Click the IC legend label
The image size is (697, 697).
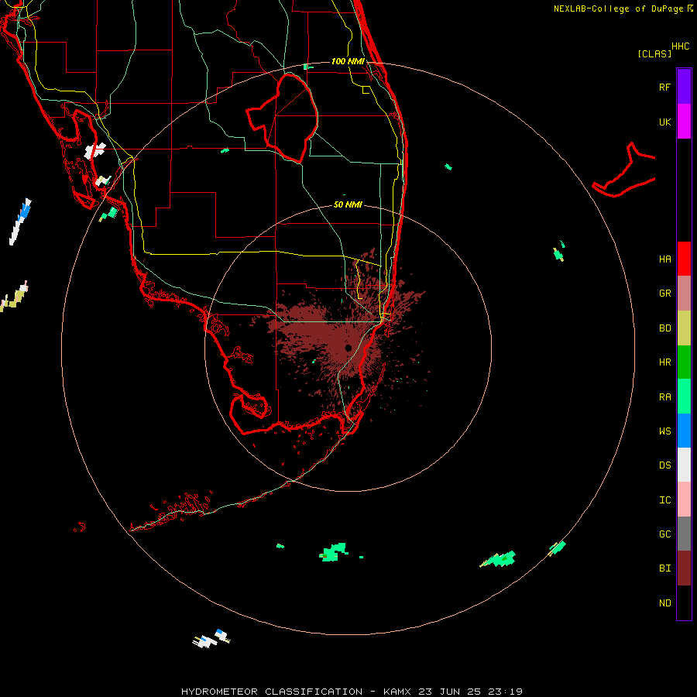click(664, 500)
